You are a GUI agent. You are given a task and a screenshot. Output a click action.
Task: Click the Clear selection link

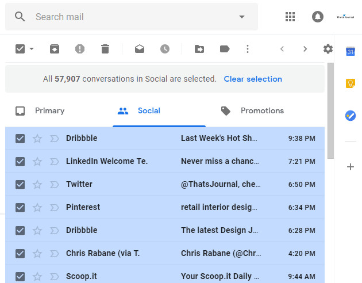point(253,79)
